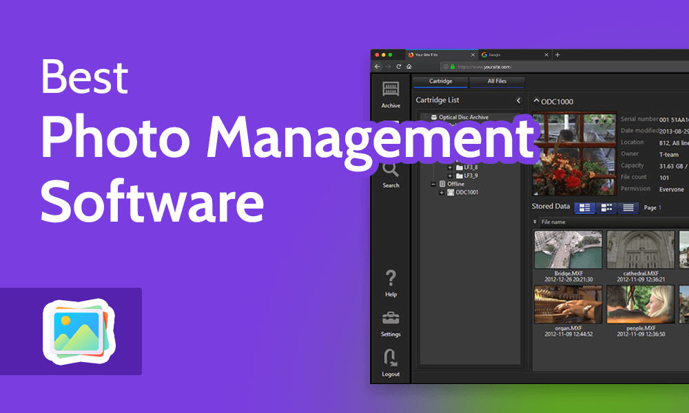Switch Stored Data to detailed list view
689x413 pixels.
coord(584,207)
